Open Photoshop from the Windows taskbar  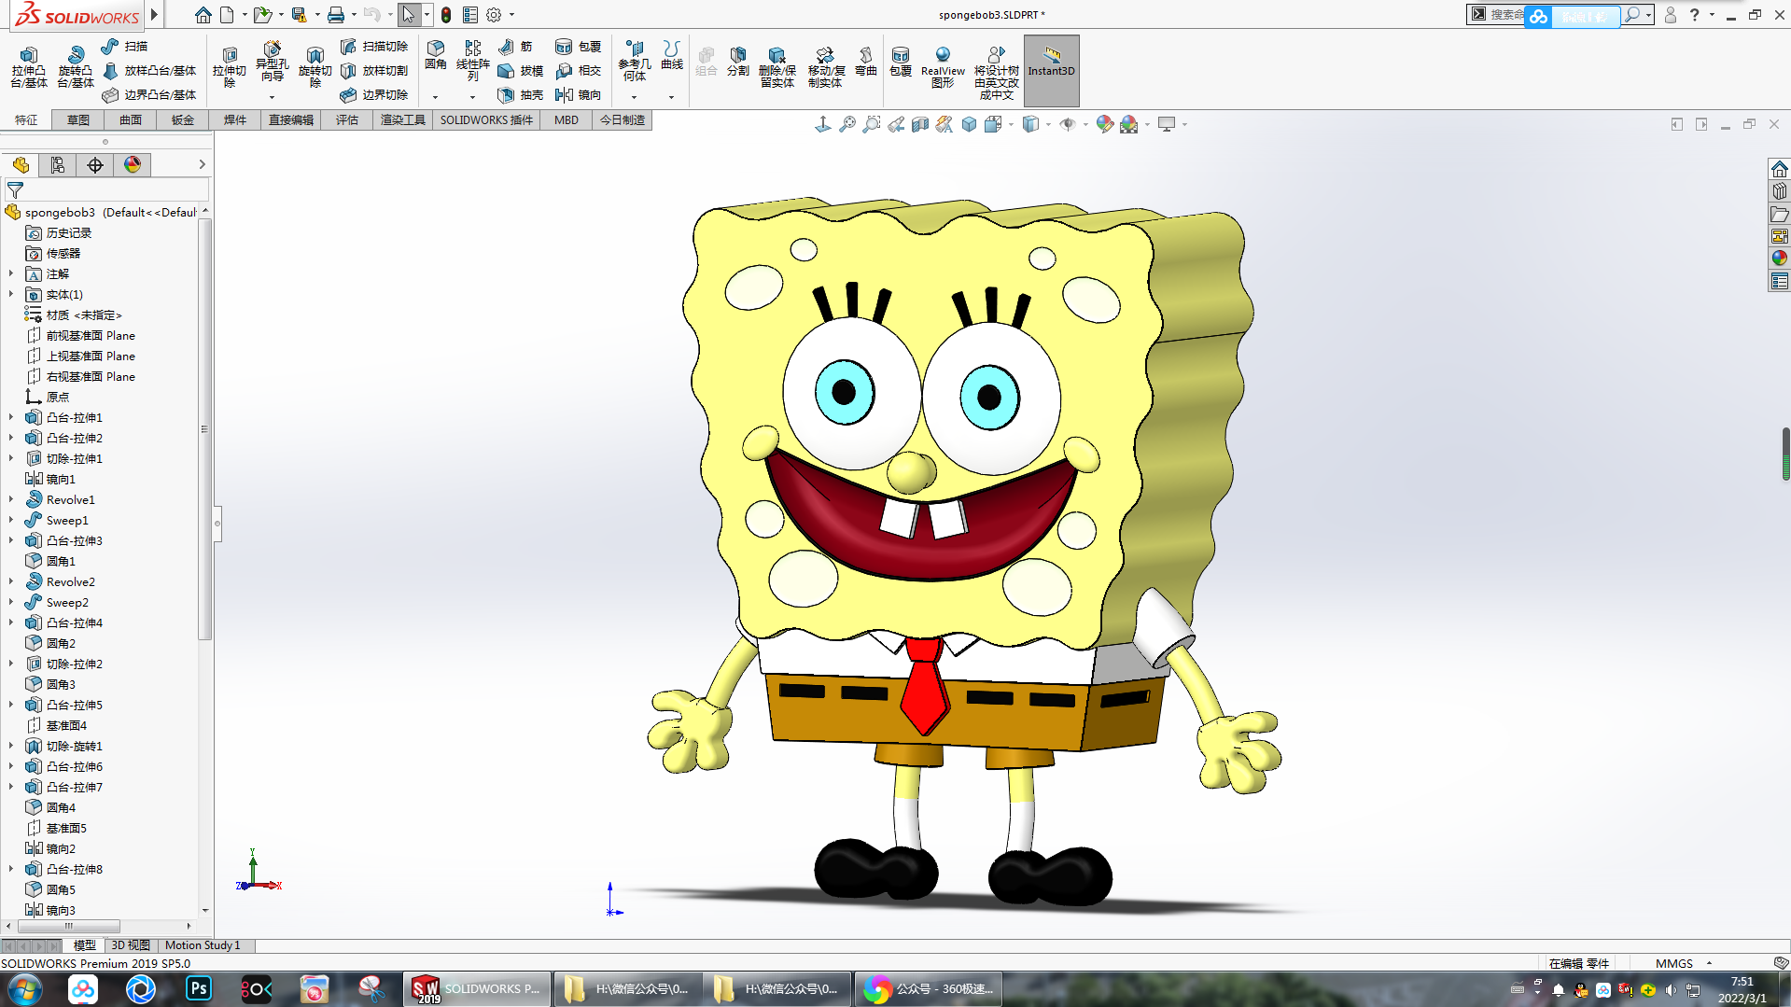[199, 988]
